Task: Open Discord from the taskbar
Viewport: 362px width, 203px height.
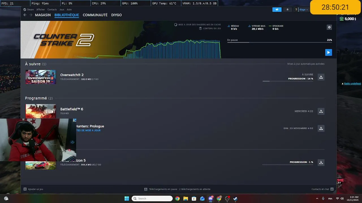Action: click(210, 198)
